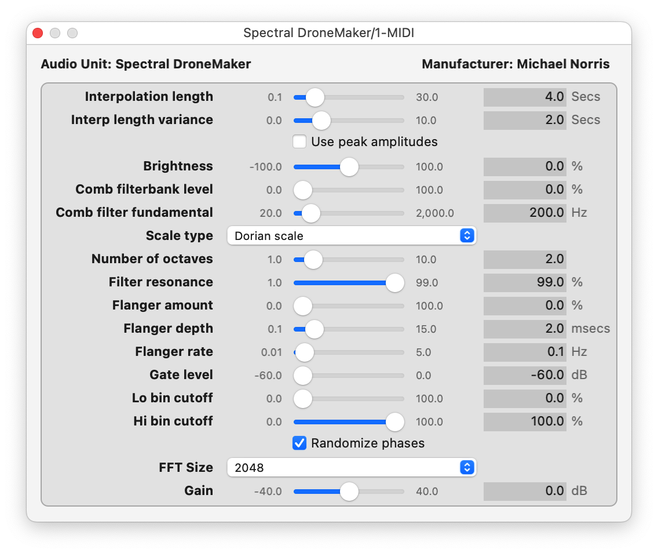The width and height of the screenshot is (658, 553).
Task: Click the Interpolation length value field
Action: tap(525, 97)
